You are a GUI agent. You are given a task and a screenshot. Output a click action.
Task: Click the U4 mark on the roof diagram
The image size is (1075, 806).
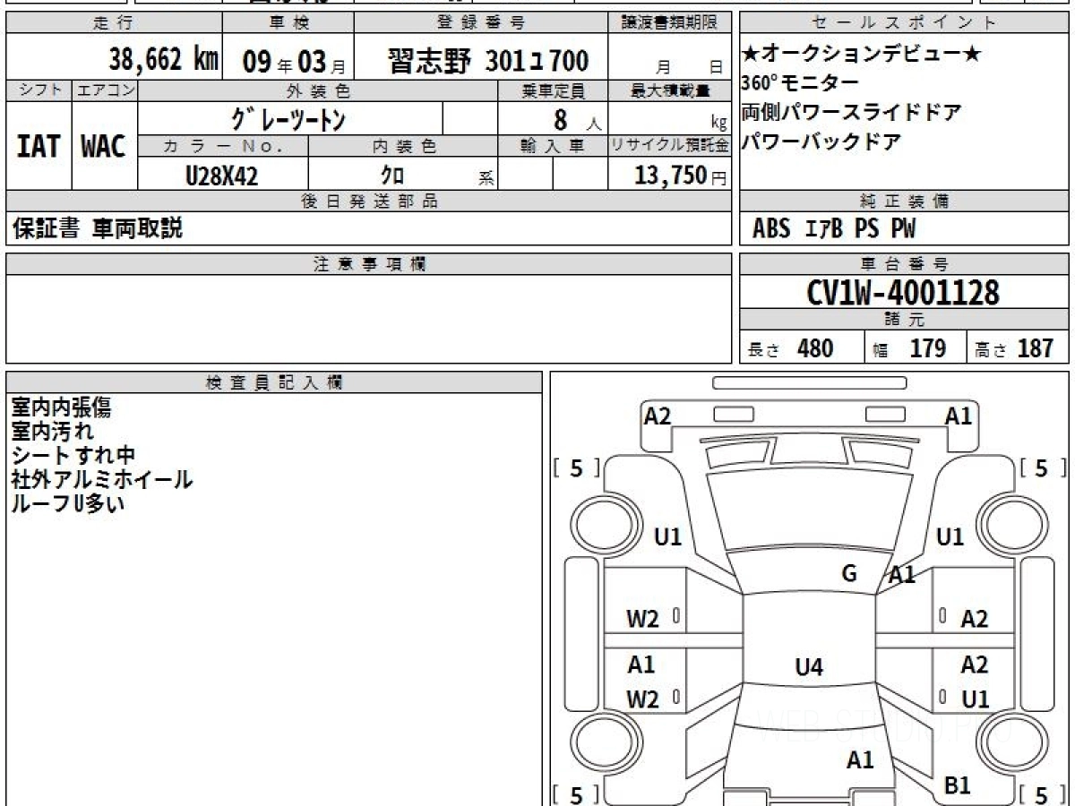tap(809, 667)
